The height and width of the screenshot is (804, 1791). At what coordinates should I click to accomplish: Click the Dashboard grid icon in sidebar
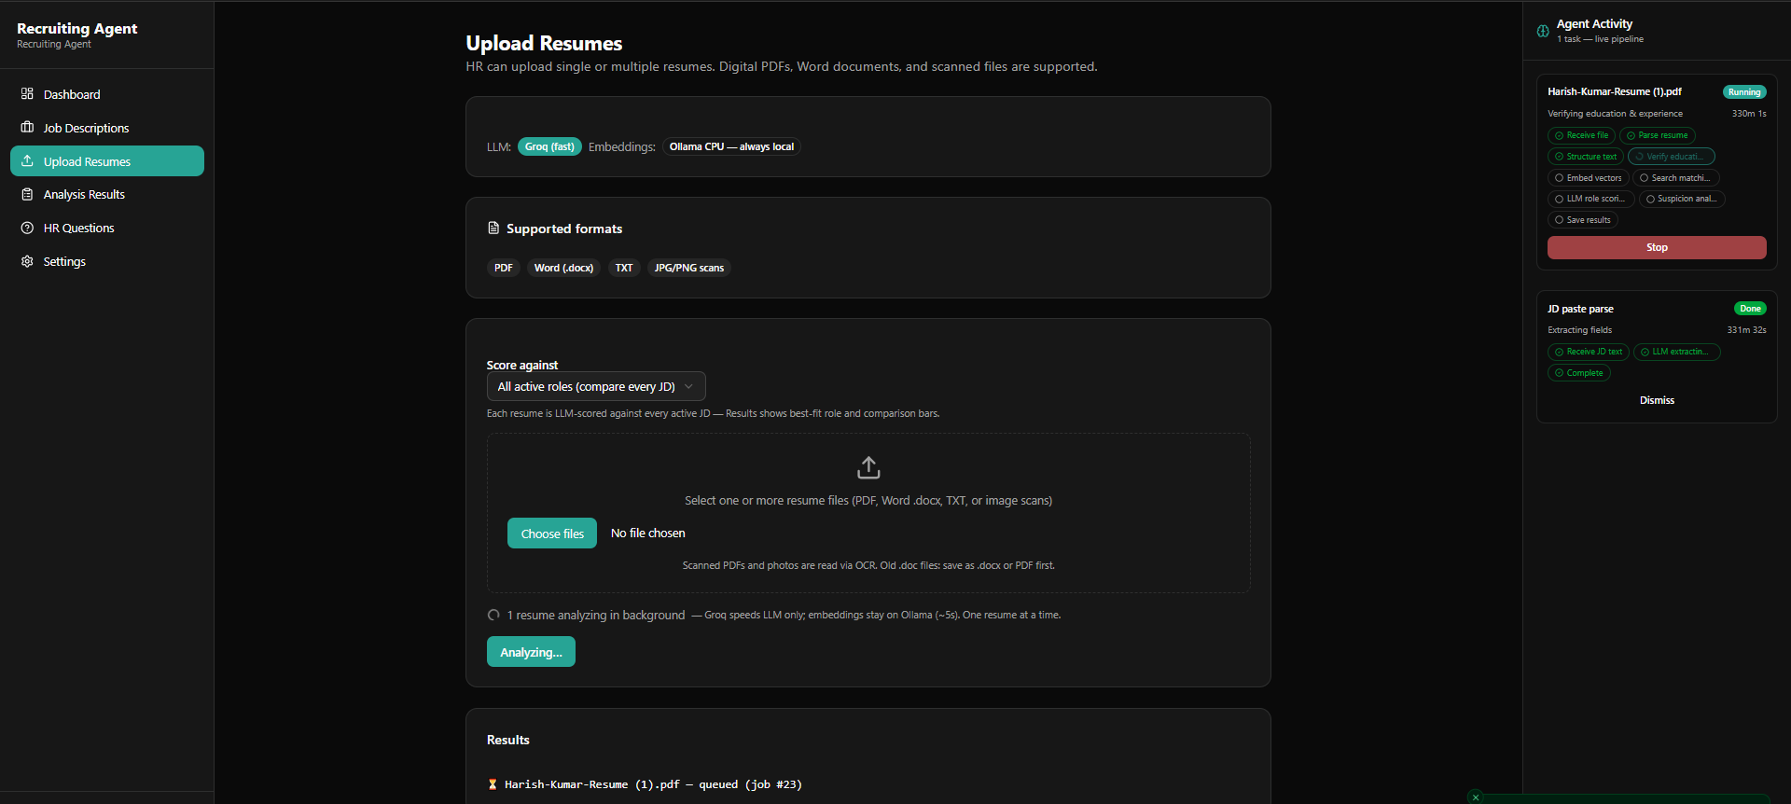(27, 94)
